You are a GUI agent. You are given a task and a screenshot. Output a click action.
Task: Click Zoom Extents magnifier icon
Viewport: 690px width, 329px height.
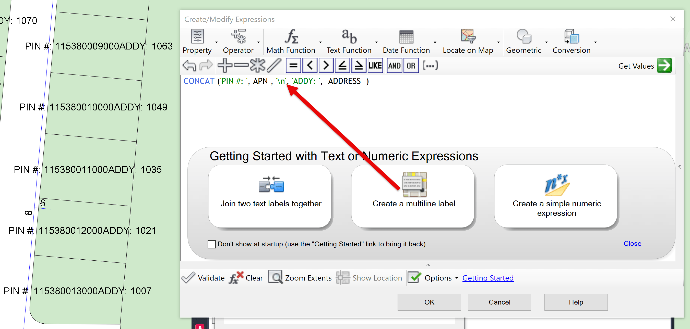coord(275,277)
